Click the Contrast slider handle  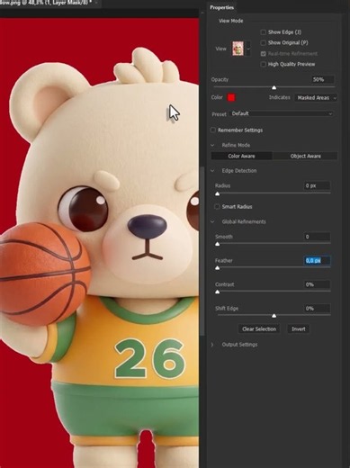pyautogui.click(x=218, y=292)
